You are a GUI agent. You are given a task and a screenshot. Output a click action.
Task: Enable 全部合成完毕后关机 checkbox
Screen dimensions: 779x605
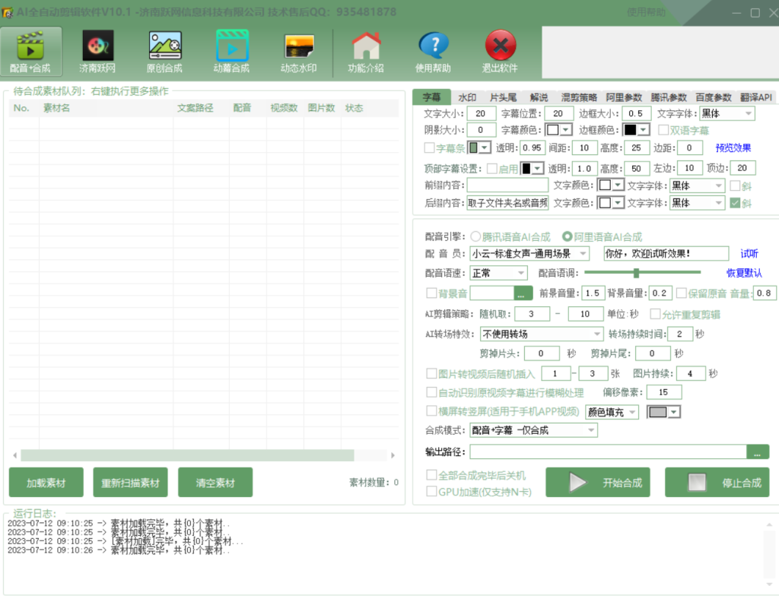pyautogui.click(x=431, y=476)
